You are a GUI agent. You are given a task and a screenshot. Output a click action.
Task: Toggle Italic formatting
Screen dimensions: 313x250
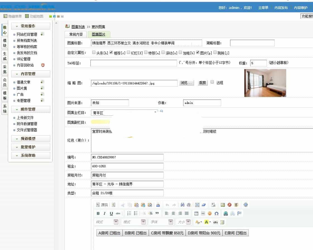[104, 213]
